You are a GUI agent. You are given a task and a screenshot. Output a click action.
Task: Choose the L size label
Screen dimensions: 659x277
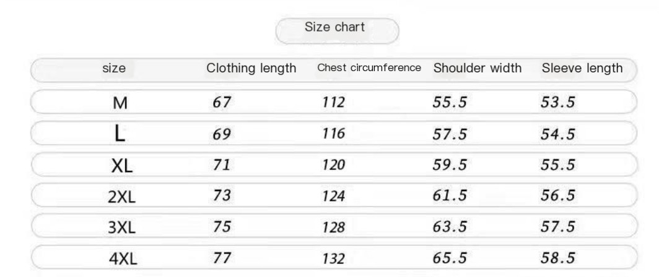[x=120, y=134]
